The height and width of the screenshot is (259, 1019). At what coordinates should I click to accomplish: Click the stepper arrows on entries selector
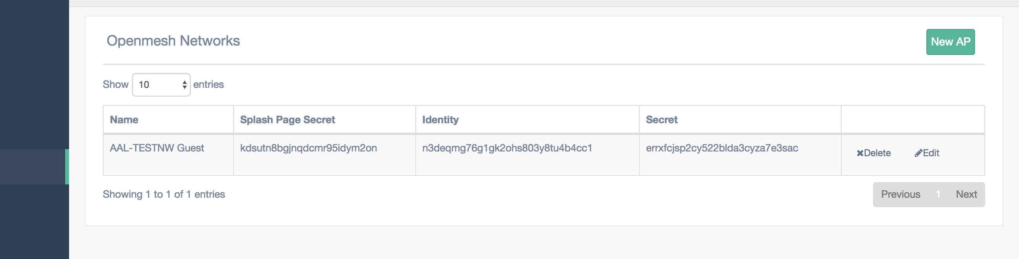coord(184,85)
